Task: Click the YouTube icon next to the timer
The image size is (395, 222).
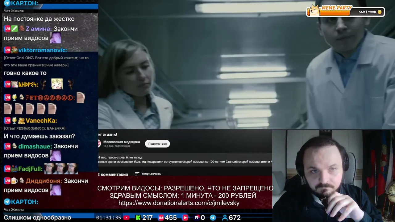Action: click(126, 218)
